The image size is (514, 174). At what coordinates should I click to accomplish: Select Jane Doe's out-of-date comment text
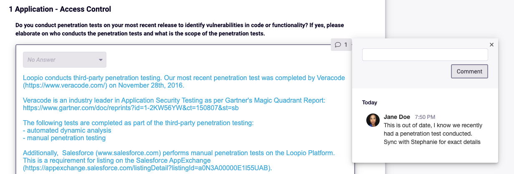coord(433,134)
